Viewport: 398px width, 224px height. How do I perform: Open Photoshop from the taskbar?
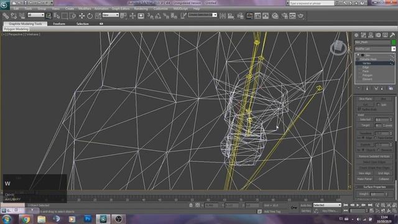(x=88, y=218)
